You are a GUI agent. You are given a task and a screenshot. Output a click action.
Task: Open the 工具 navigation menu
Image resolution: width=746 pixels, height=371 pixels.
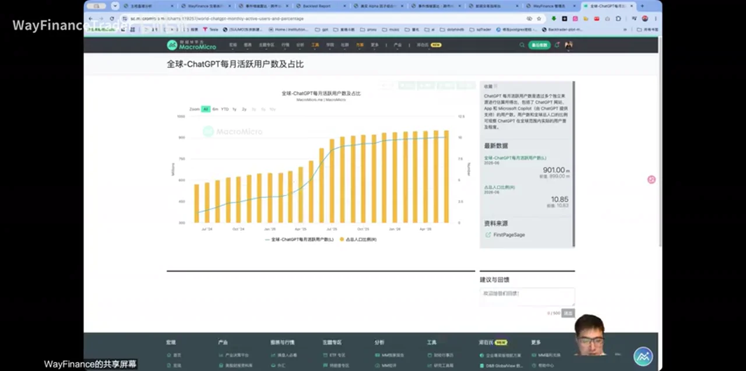(315, 45)
